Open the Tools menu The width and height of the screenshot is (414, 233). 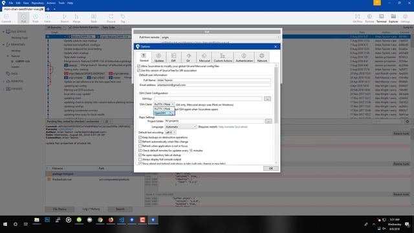[x=61, y=3]
